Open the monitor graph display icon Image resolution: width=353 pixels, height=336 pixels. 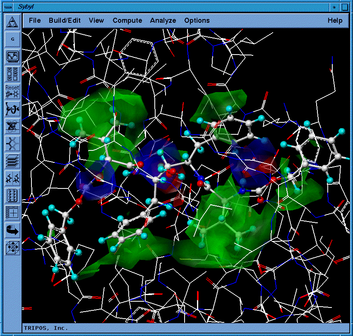point(12,57)
